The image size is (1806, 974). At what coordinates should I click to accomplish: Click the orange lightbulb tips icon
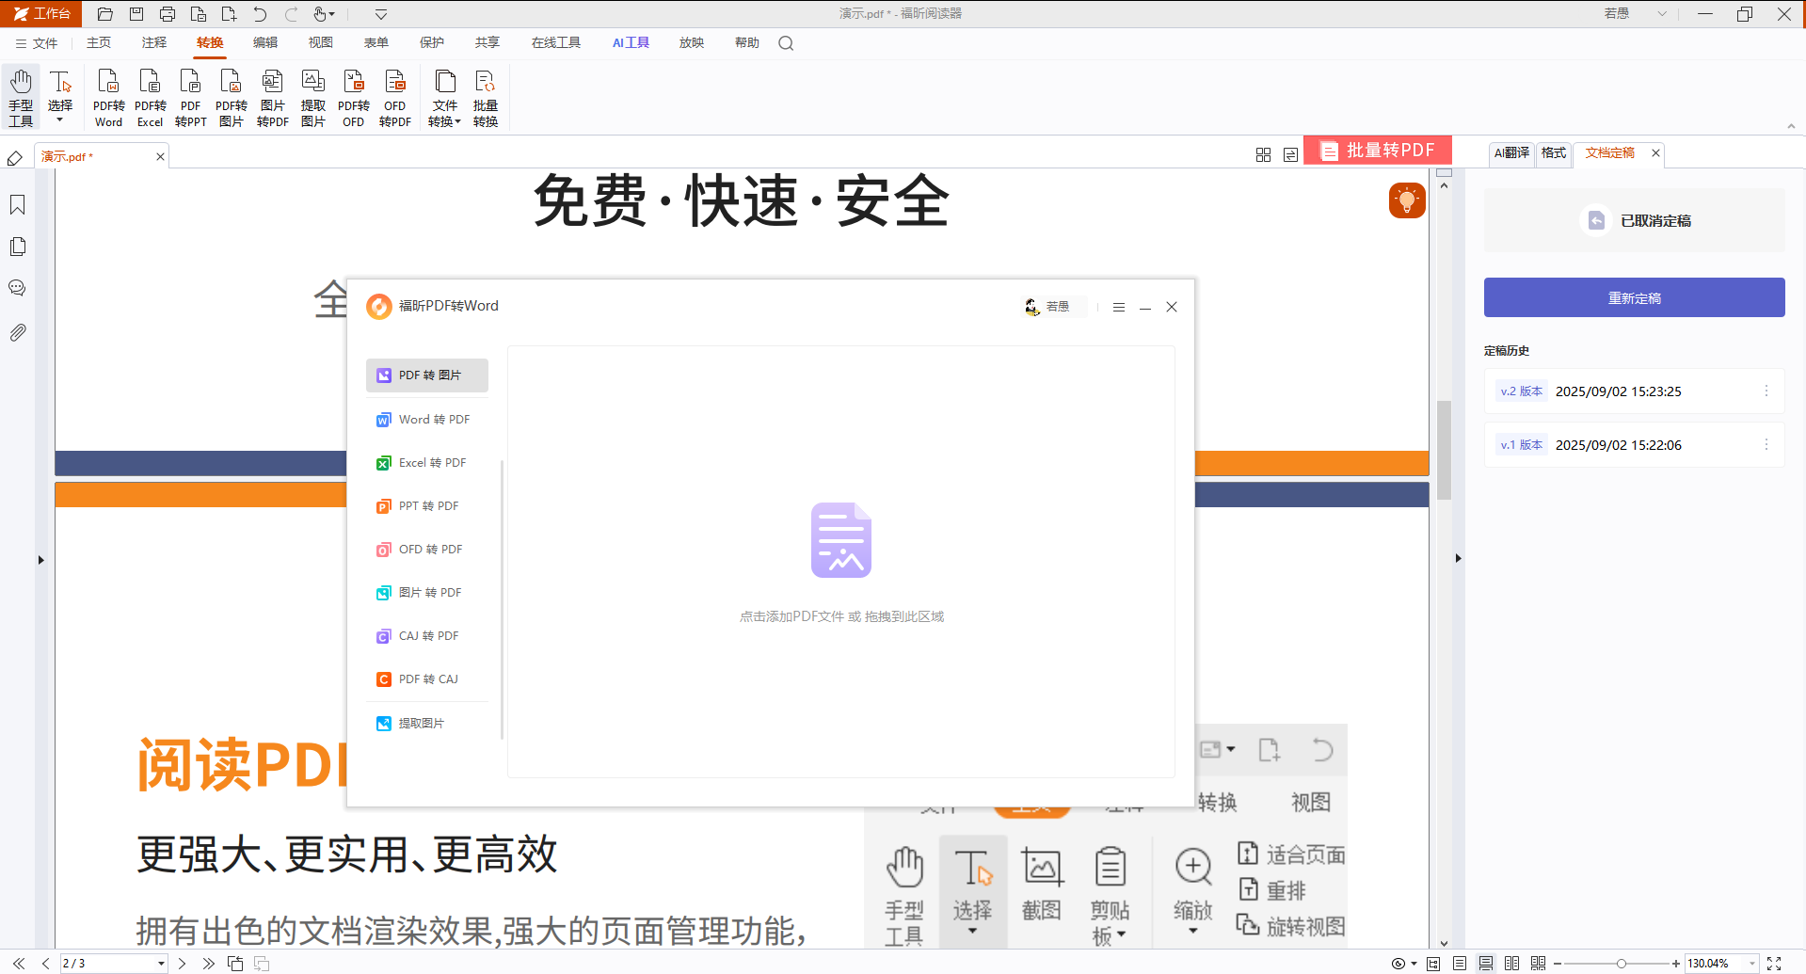tap(1407, 200)
